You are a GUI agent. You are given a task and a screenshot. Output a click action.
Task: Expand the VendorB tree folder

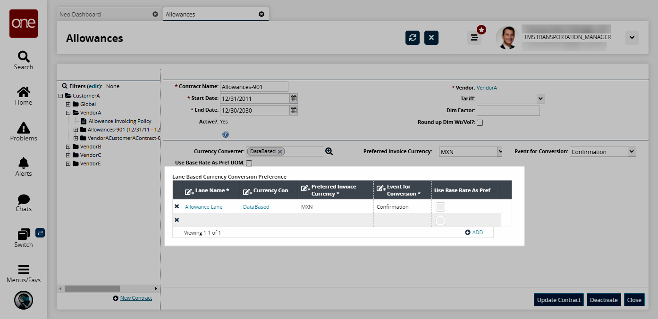68,147
